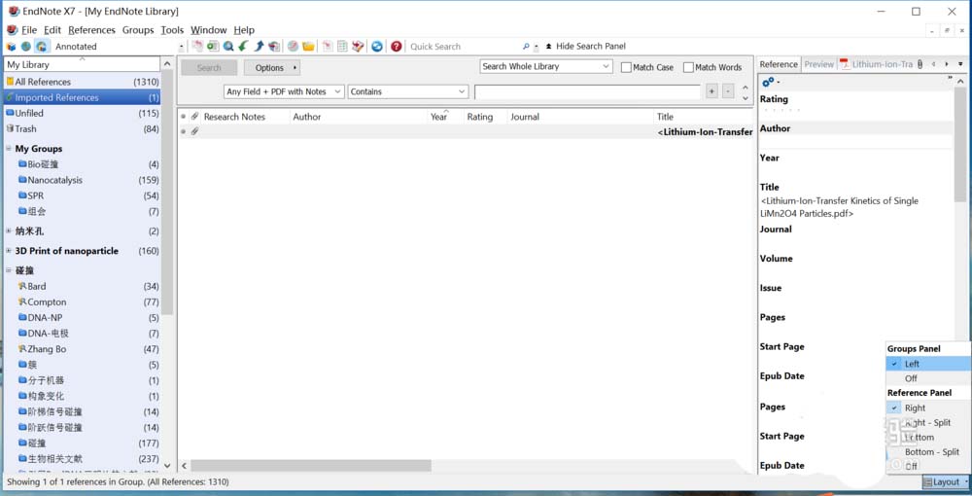Click the Insert Citation toolbar icon
972x496 pixels.
(327, 47)
